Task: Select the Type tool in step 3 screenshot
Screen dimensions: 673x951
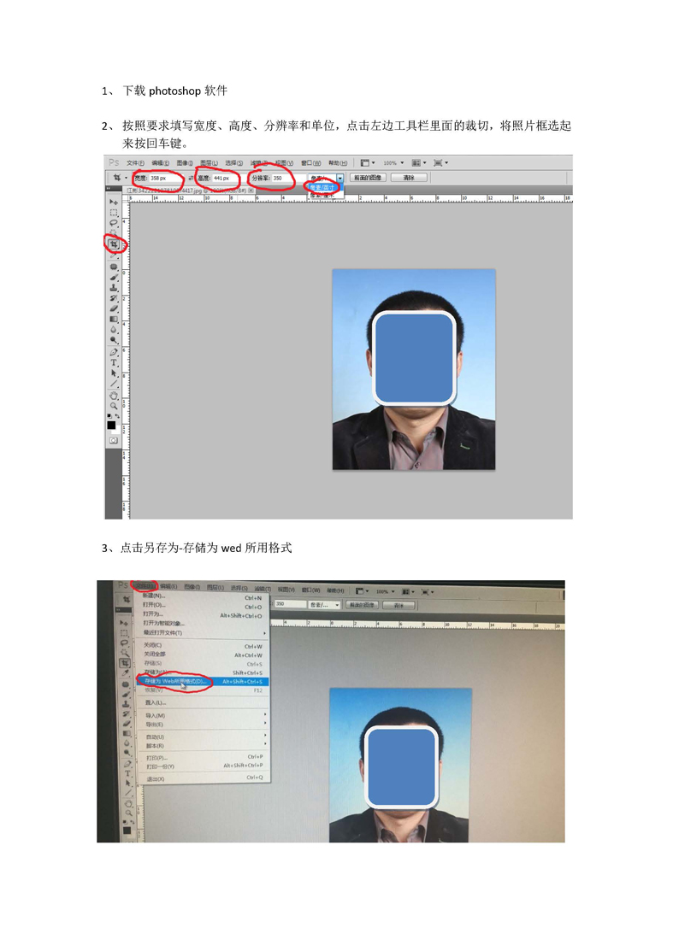Action: click(127, 773)
